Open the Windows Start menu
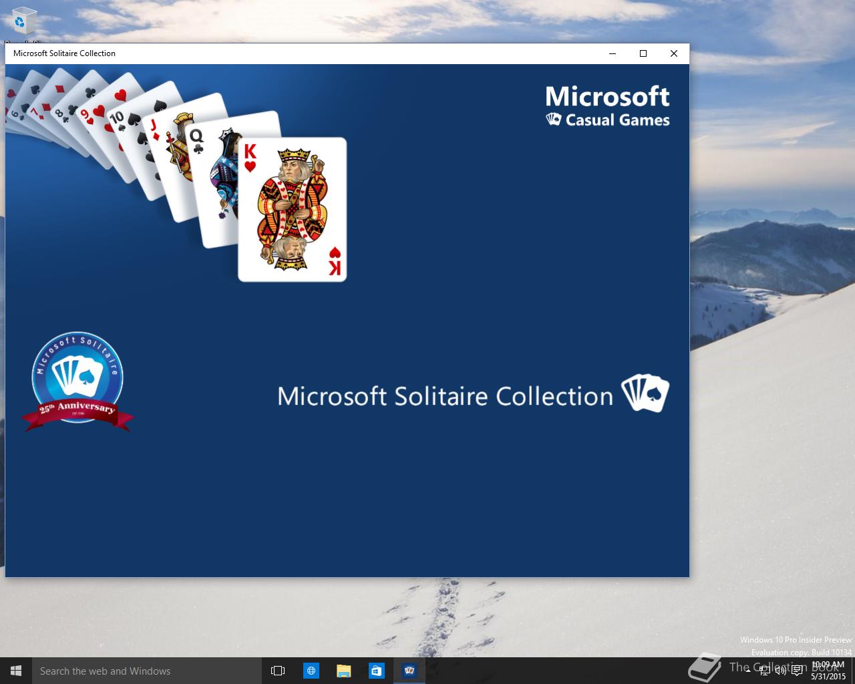Viewport: 855px width, 684px height. coord(16,671)
